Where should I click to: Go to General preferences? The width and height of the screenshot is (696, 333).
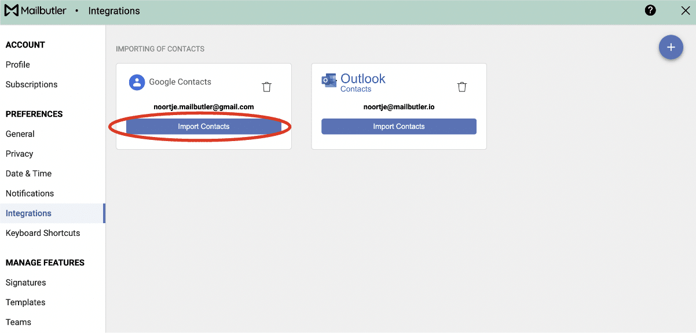tap(20, 134)
